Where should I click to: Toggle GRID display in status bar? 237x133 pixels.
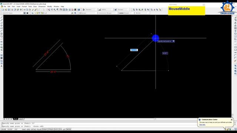[x=29, y=129]
